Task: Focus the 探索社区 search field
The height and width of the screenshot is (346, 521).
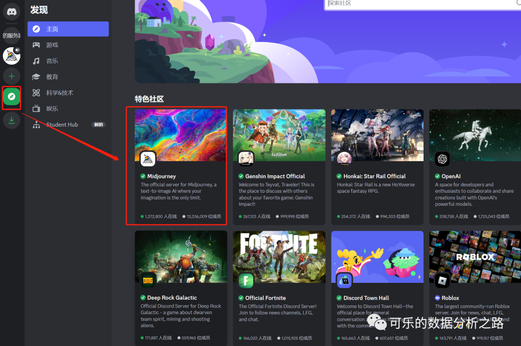Action: coord(424,4)
